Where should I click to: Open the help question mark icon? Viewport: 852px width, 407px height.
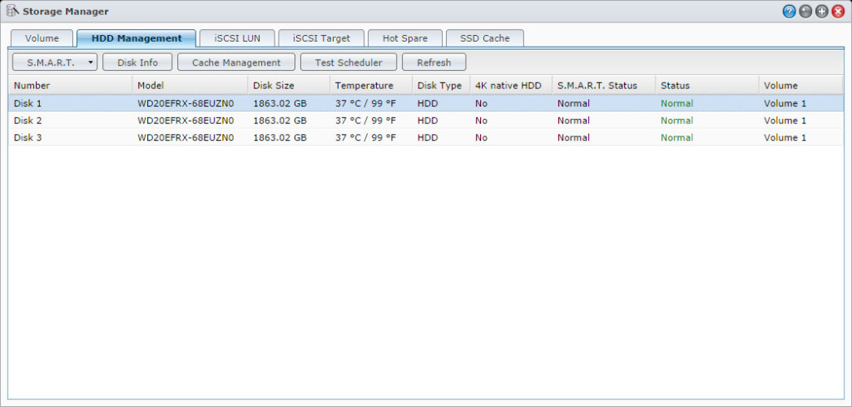click(x=789, y=12)
